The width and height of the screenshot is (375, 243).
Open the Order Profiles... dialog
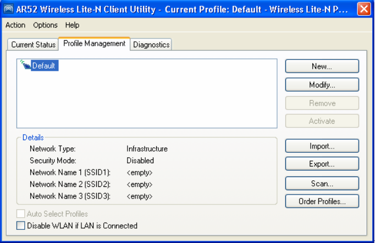[x=322, y=201]
